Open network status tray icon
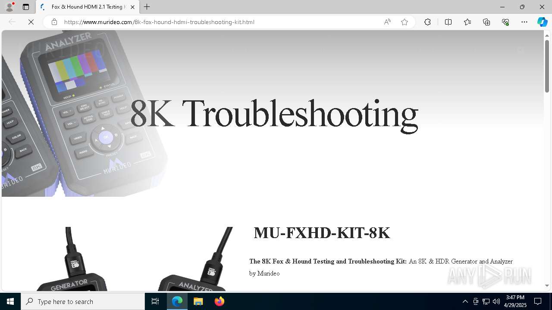Screen dimensions: 552x310 tap(486, 301)
